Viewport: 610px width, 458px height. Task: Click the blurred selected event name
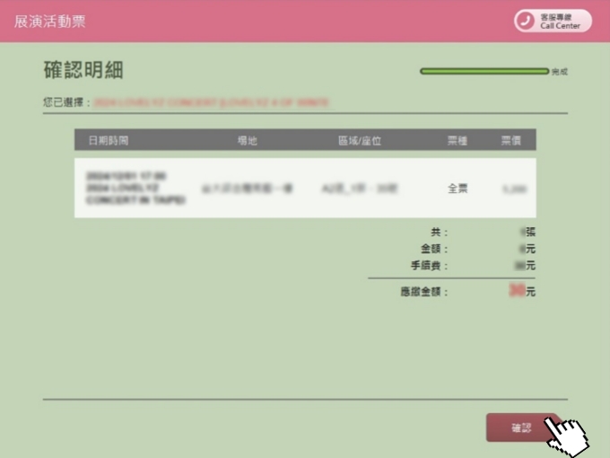point(211,103)
